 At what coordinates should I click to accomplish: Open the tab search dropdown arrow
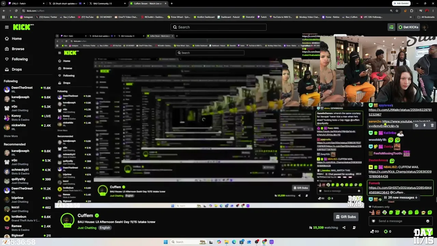(4, 3)
